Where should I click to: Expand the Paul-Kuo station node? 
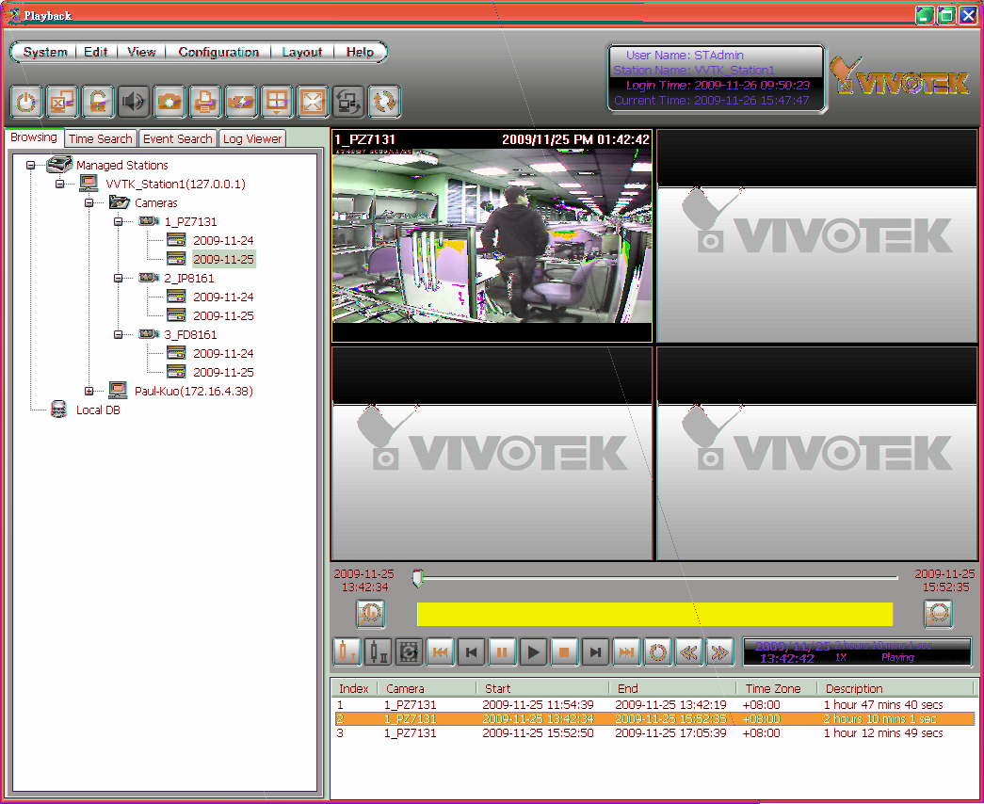click(89, 391)
